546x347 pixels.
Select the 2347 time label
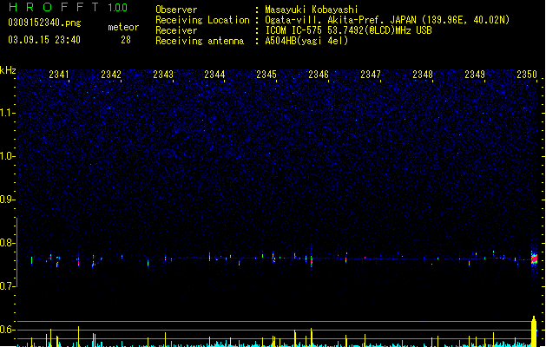tap(371, 75)
